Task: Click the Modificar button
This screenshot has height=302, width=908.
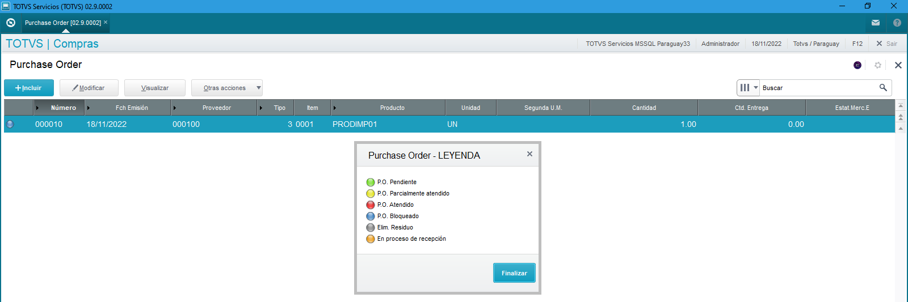Action: coord(89,88)
